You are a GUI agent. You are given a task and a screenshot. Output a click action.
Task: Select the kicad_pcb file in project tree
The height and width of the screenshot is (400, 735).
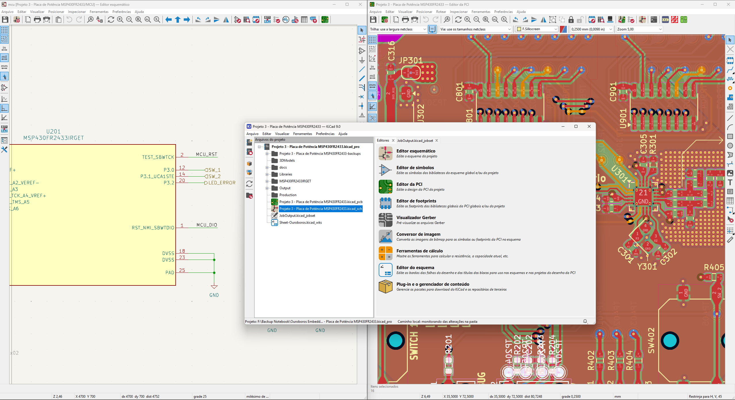[321, 202]
